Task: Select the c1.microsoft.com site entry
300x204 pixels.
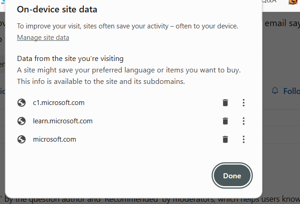Action: [59, 103]
